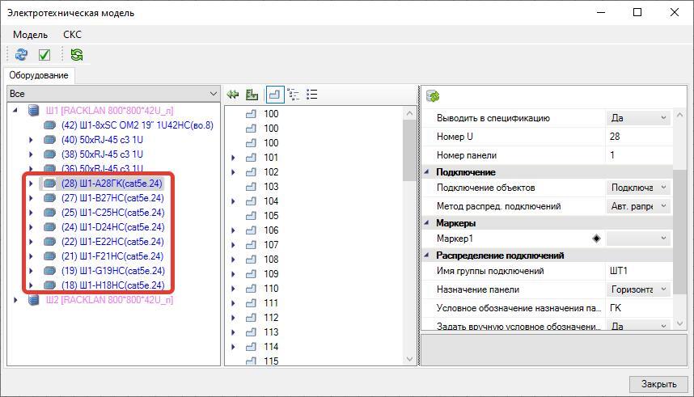Screen dimensions: 694x397
Task: Click the green table icon above port list
Action: tap(252, 95)
